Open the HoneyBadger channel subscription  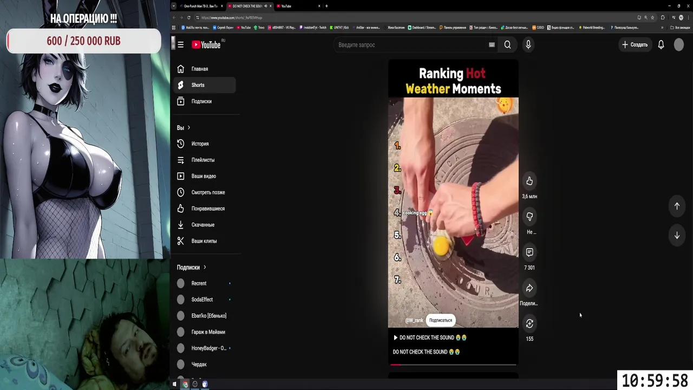206,348
